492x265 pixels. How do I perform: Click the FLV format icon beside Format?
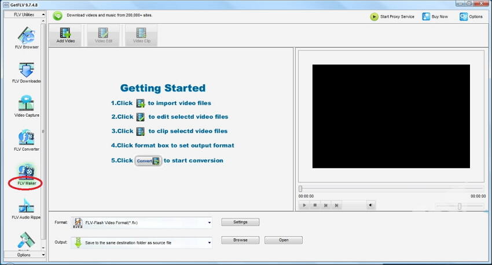(78, 223)
